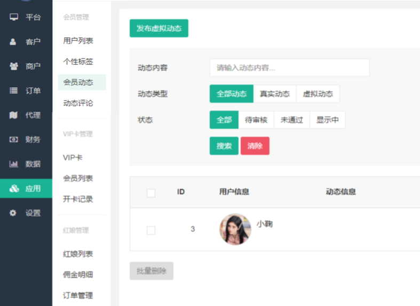The height and width of the screenshot is (306, 420).
Task: Click the bar chart icon beside 数据
Action: (14, 164)
